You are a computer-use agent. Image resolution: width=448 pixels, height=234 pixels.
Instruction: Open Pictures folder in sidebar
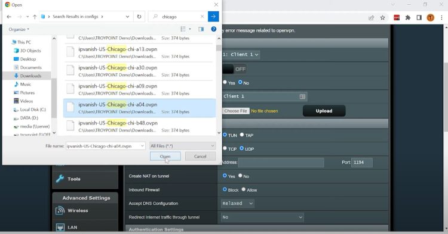click(24, 93)
